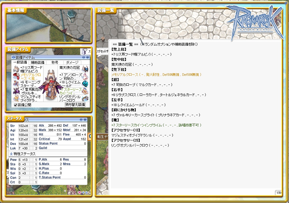Select the リングオブシルバークロウ ring icon

pyautogui.click(x=85, y=98)
